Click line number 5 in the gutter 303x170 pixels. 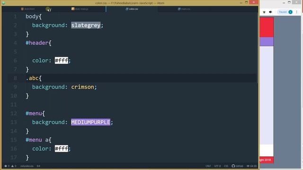pyautogui.click(x=15, y=51)
